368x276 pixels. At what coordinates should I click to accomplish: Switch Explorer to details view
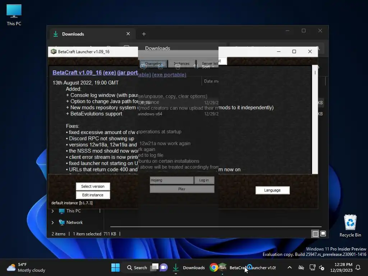tap(315, 234)
